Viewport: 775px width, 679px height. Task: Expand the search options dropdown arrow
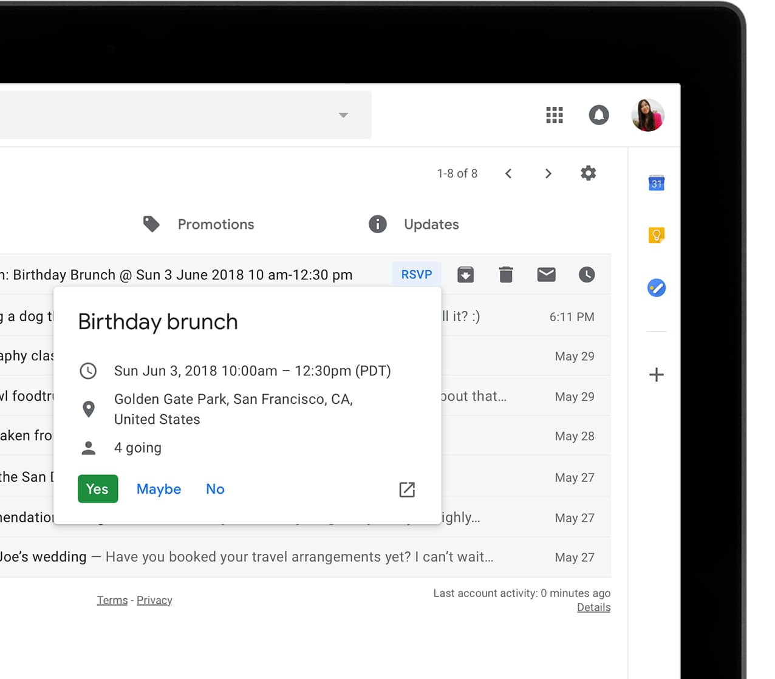[x=343, y=115]
